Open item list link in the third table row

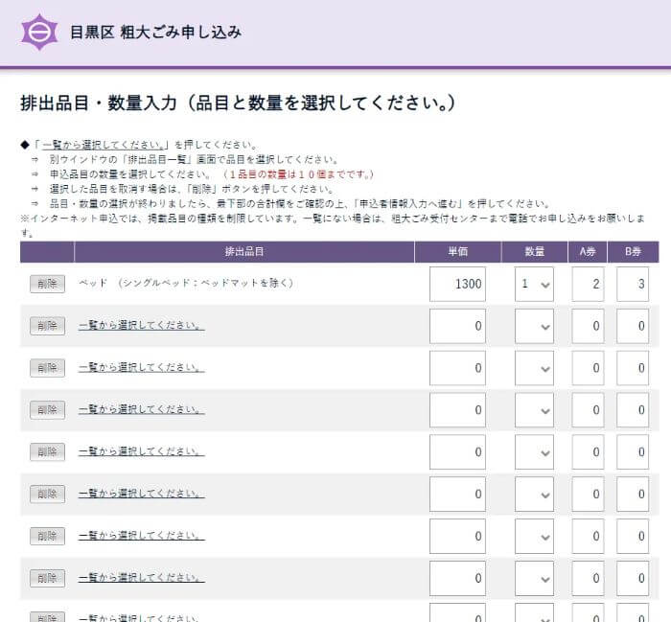click(141, 367)
